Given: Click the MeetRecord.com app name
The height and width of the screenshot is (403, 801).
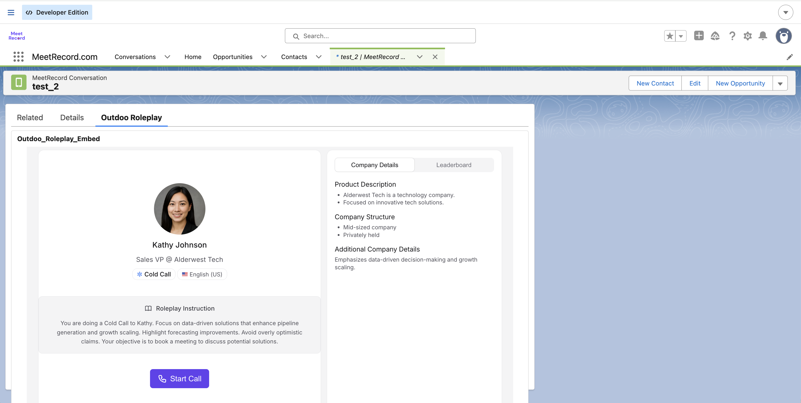Looking at the screenshot, I should click(x=65, y=57).
